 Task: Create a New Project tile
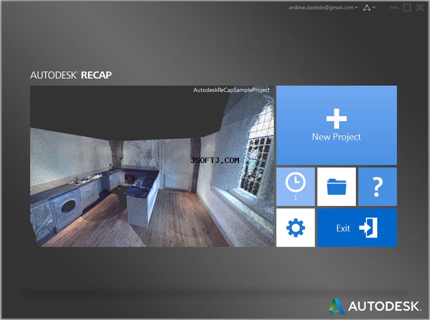(336, 125)
